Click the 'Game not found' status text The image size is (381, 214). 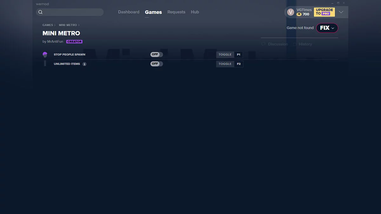pyautogui.click(x=300, y=28)
